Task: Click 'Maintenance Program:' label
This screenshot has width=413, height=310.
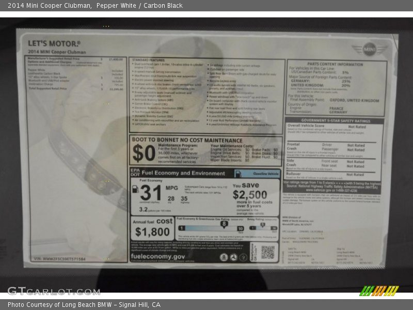Action: click(178, 145)
